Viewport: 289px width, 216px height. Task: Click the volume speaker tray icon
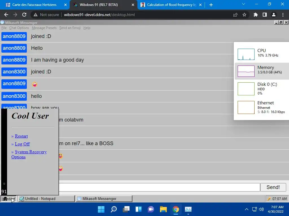[261, 209]
